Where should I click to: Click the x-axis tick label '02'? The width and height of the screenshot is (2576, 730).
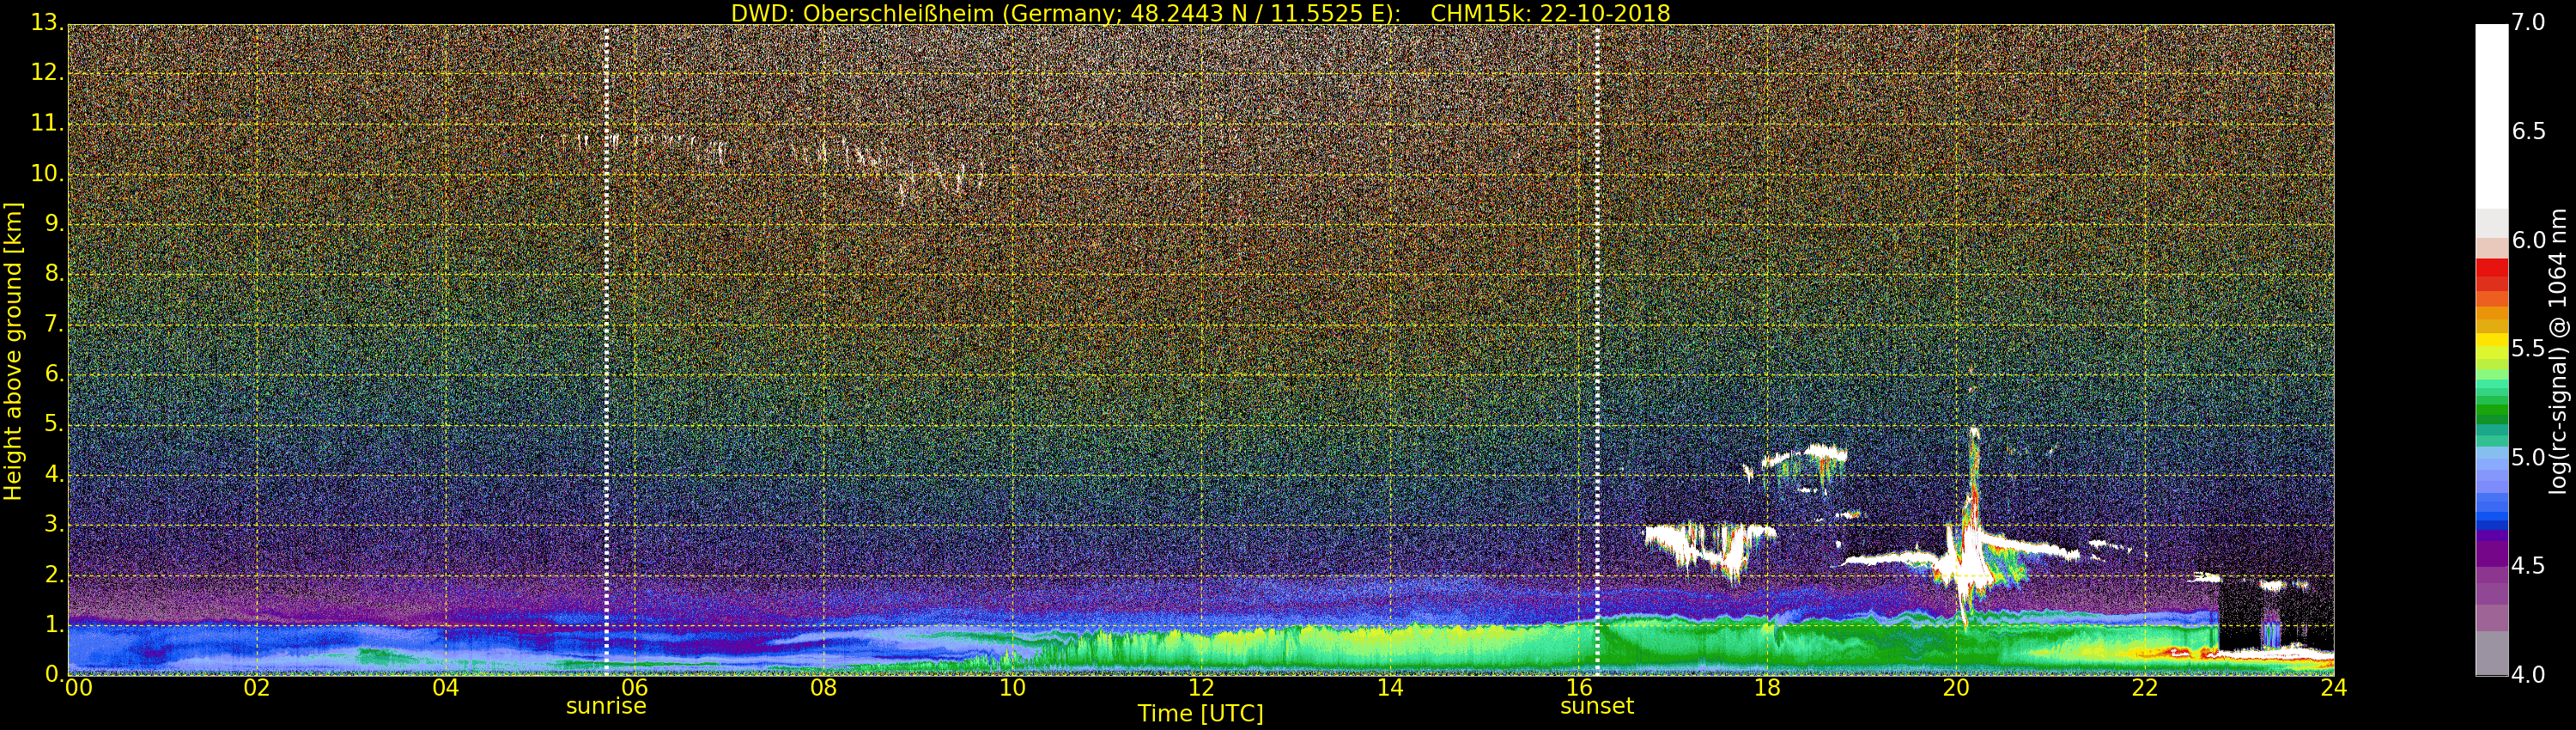coord(257,688)
